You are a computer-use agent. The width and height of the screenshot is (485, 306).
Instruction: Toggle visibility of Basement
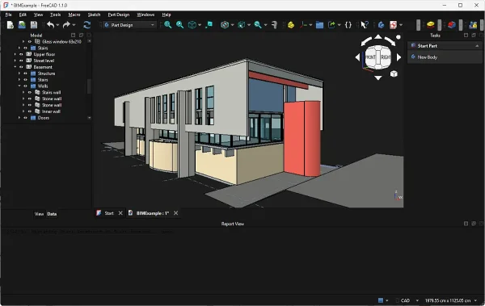21,67
